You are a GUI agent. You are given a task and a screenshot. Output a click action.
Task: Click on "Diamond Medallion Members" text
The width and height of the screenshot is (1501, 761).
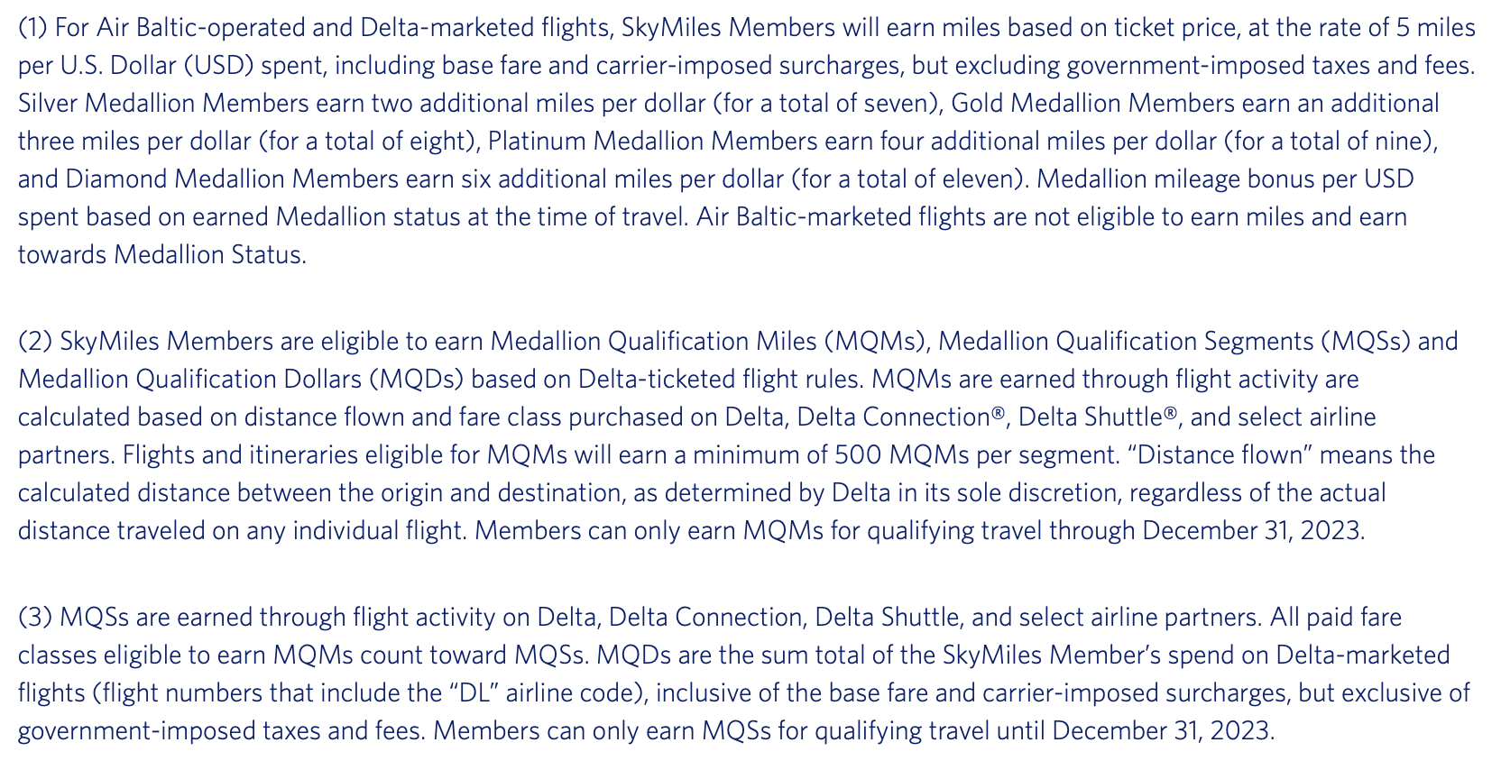coord(232,179)
